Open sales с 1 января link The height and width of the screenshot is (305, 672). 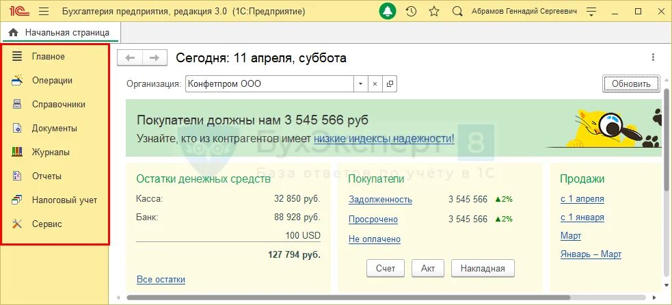point(582,217)
